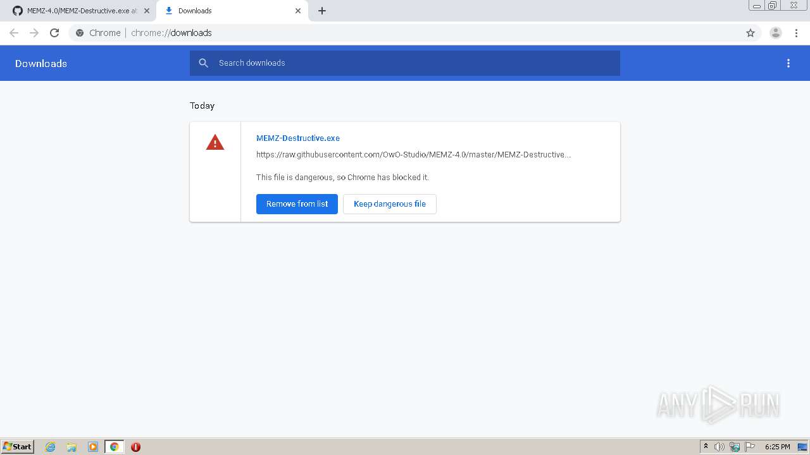
Task: Click Keep dangerous file button
Action: tap(390, 204)
